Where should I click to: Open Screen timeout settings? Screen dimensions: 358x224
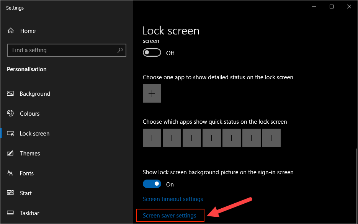pyautogui.click(x=173, y=199)
